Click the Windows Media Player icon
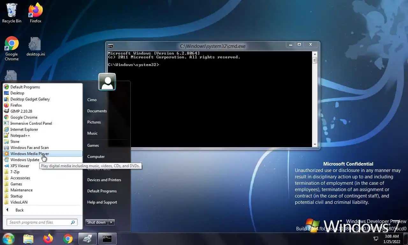The image size is (408, 245). click(x=6, y=153)
